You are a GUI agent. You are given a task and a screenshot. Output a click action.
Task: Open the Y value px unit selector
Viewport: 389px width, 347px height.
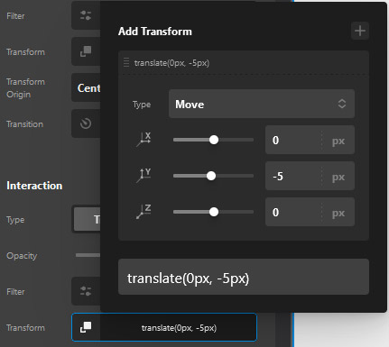point(338,177)
